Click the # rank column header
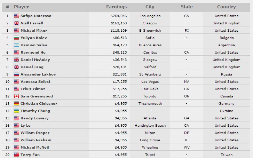 point(7,7)
